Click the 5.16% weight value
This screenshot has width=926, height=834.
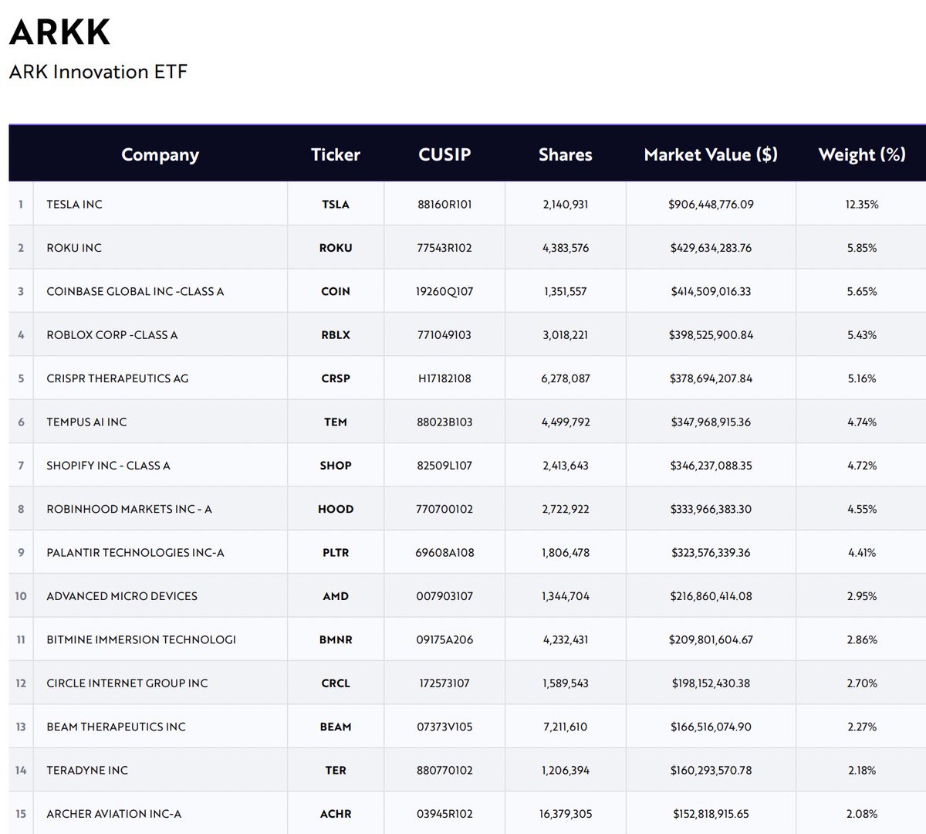[x=862, y=378]
